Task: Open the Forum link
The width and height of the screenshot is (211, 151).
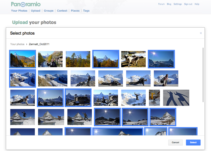Action: (161, 4)
